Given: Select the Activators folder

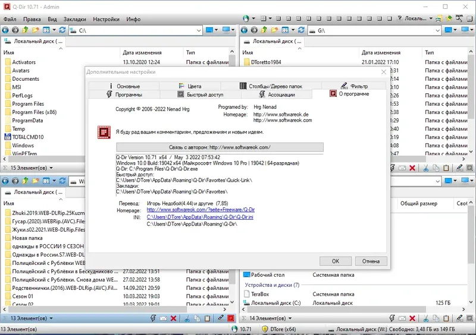Looking at the screenshot, I should 24,62.
